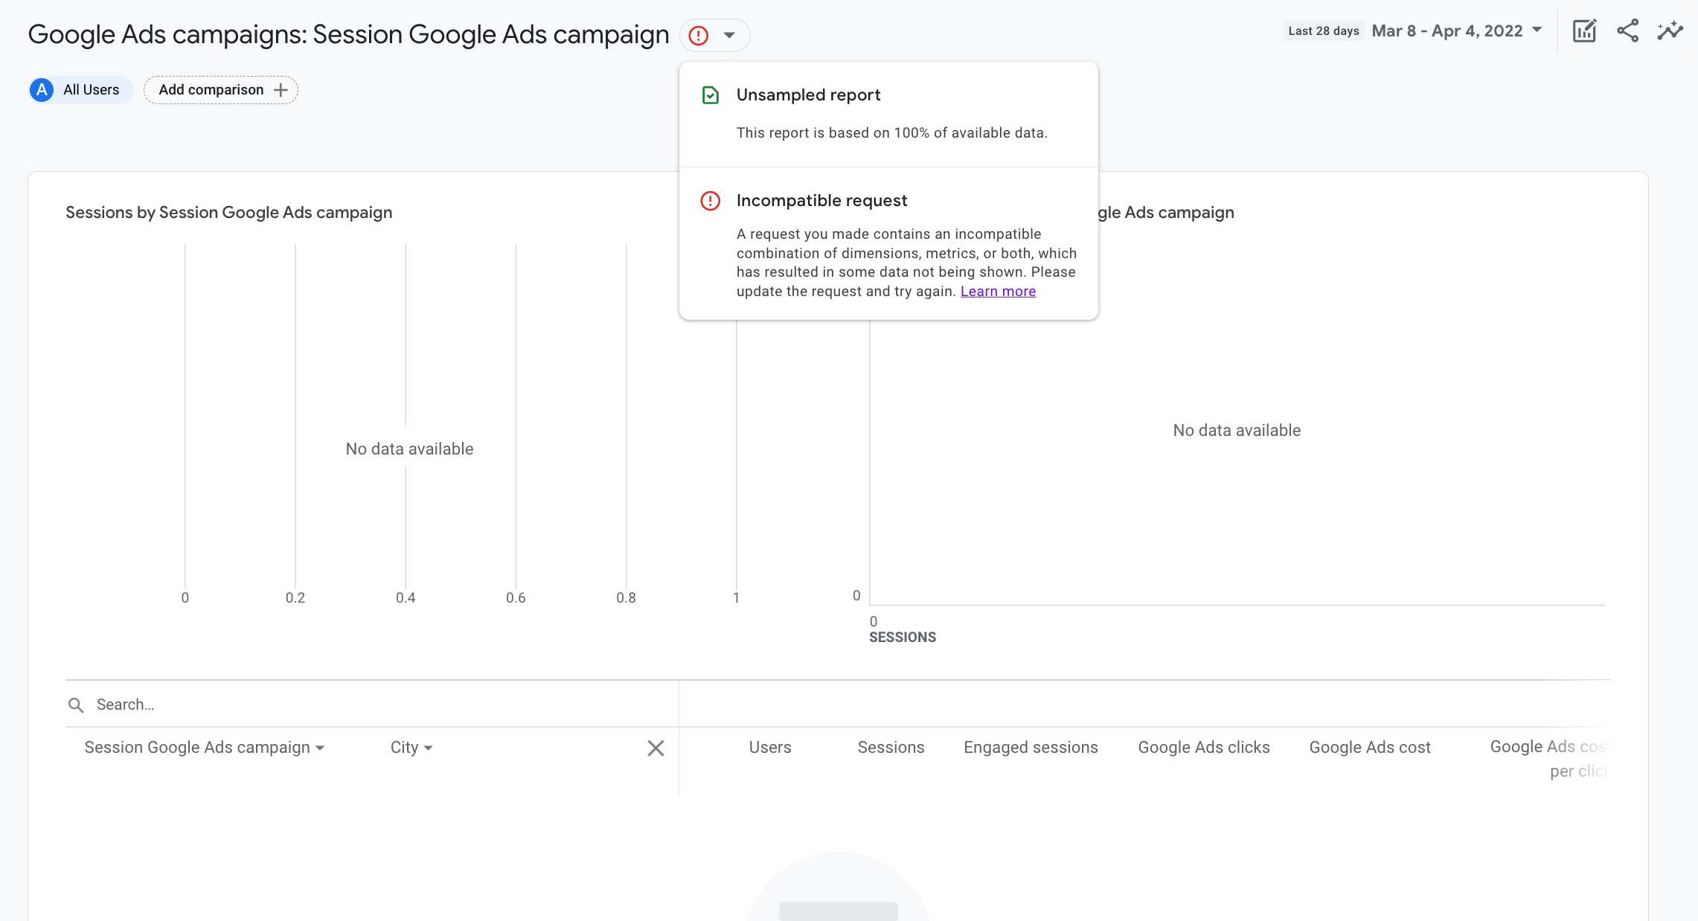
Task: Click the Add comparison toggle button
Action: pyautogui.click(x=220, y=89)
